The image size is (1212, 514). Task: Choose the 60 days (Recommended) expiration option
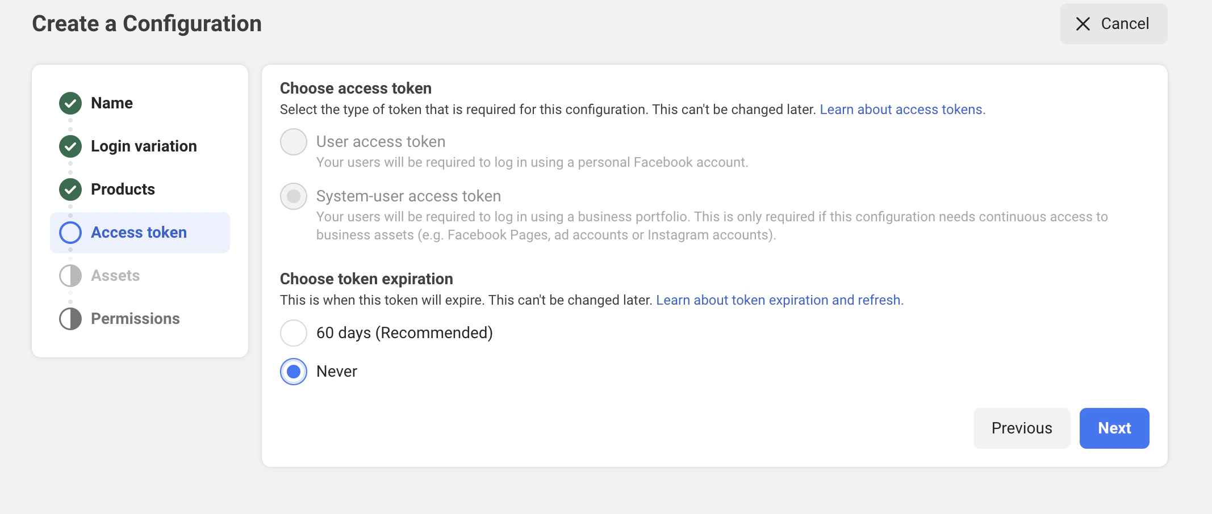click(x=294, y=333)
